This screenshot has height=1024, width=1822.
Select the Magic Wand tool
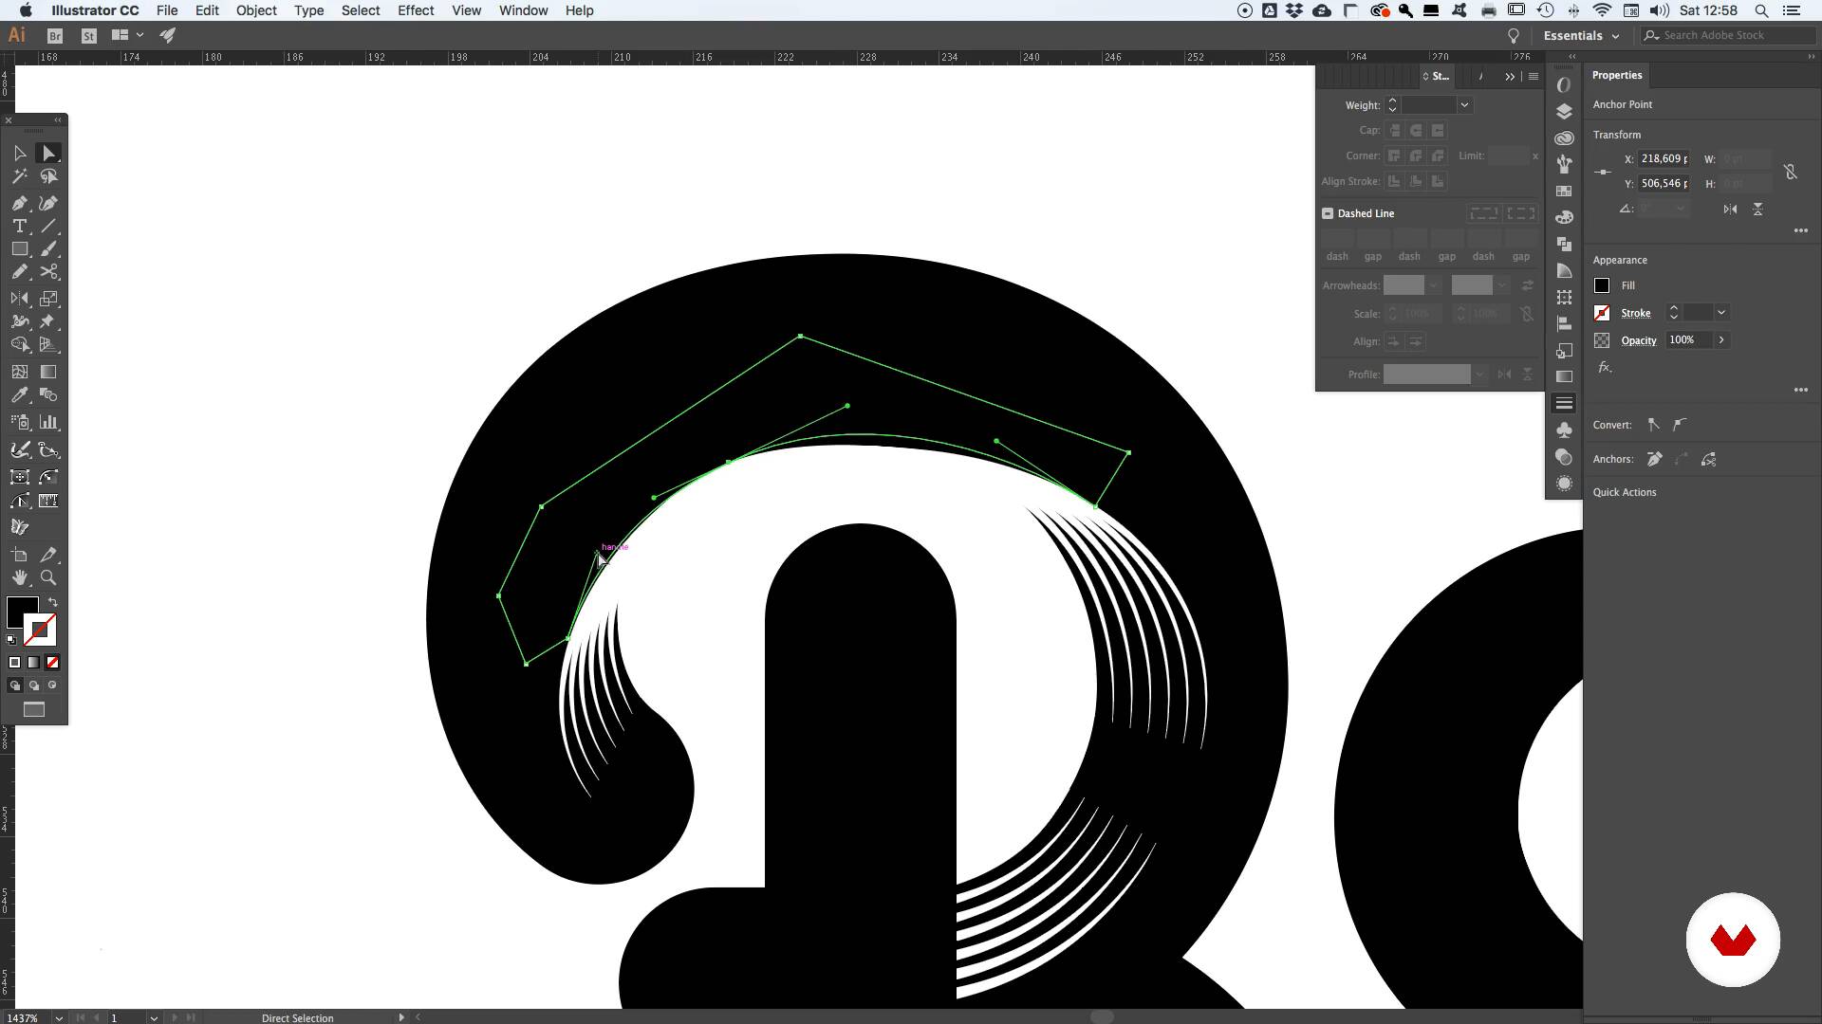click(20, 176)
